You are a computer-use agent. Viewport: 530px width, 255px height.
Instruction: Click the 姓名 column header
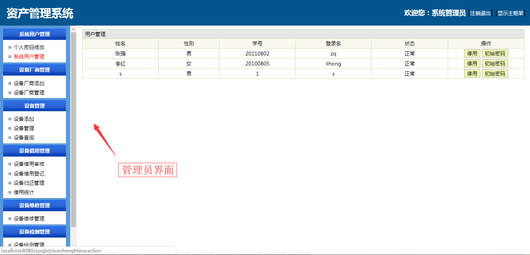tap(120, 43)
